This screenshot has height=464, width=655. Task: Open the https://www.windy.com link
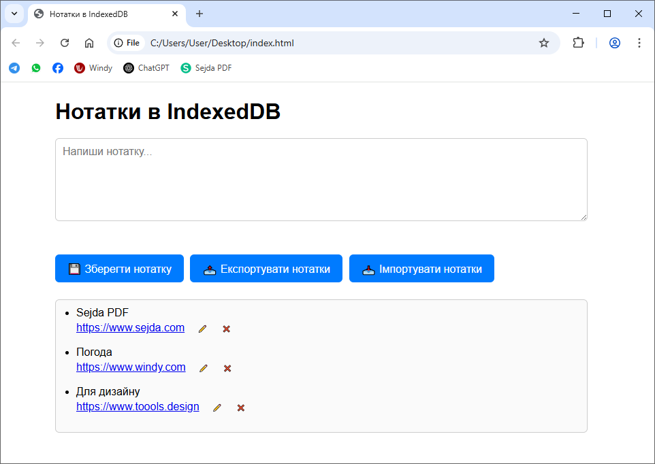pos(131,367)
